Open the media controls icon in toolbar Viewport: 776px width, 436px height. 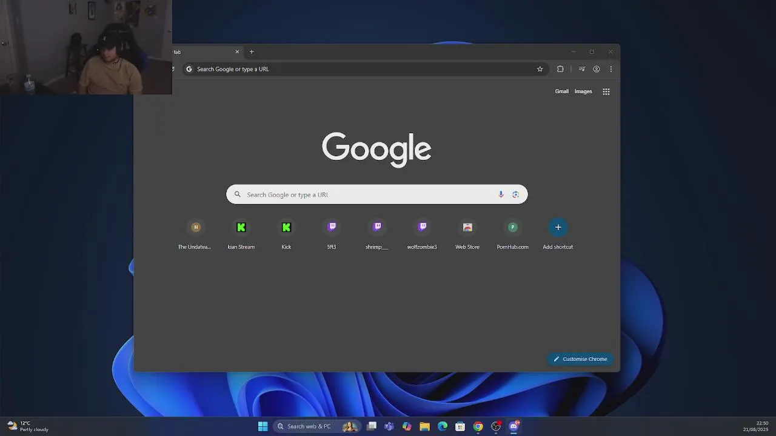(581, 69)
